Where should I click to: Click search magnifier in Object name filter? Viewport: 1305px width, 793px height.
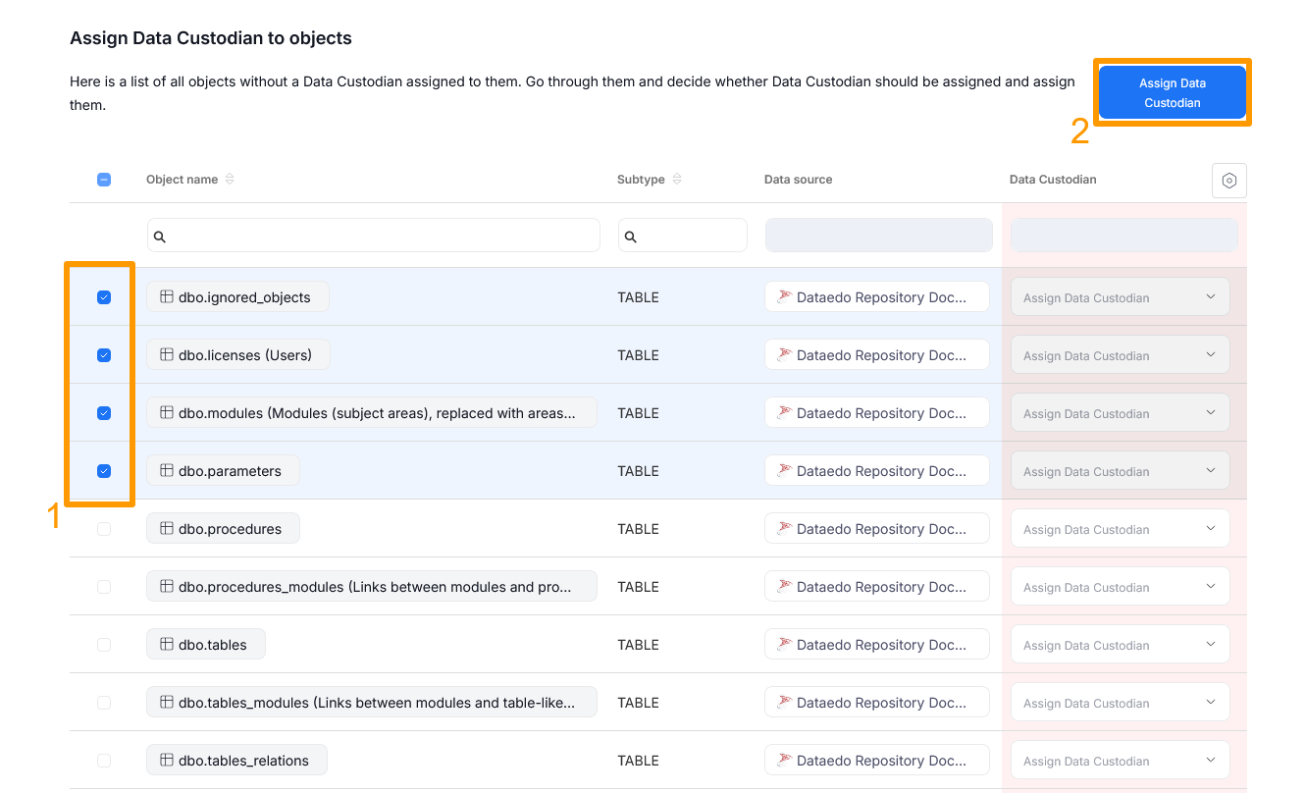pos(160,237)
